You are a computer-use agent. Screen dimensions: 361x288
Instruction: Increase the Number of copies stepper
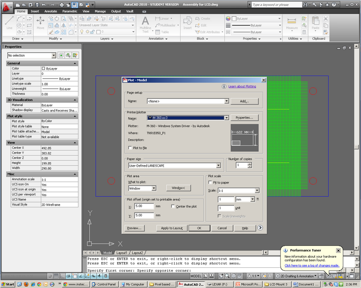[249, 164]
